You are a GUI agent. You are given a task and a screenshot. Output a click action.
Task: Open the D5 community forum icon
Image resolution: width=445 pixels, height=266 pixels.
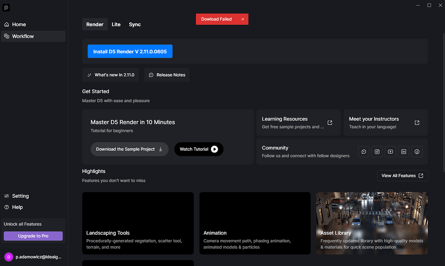point(363,151)
